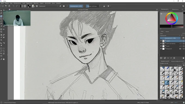Open the Изображение menu
The width and height of the screenshot is (185, 104).
point(17,3)
